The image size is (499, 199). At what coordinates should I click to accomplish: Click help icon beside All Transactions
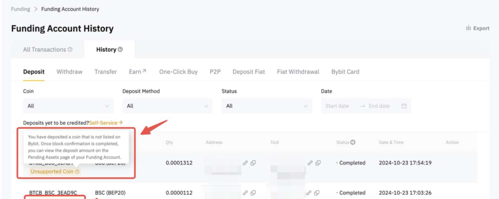point(70,49)
